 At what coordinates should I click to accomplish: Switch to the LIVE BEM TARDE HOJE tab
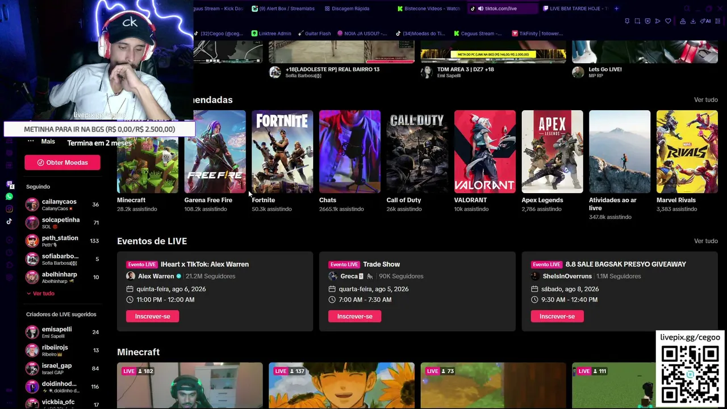(x=575, y=9)
